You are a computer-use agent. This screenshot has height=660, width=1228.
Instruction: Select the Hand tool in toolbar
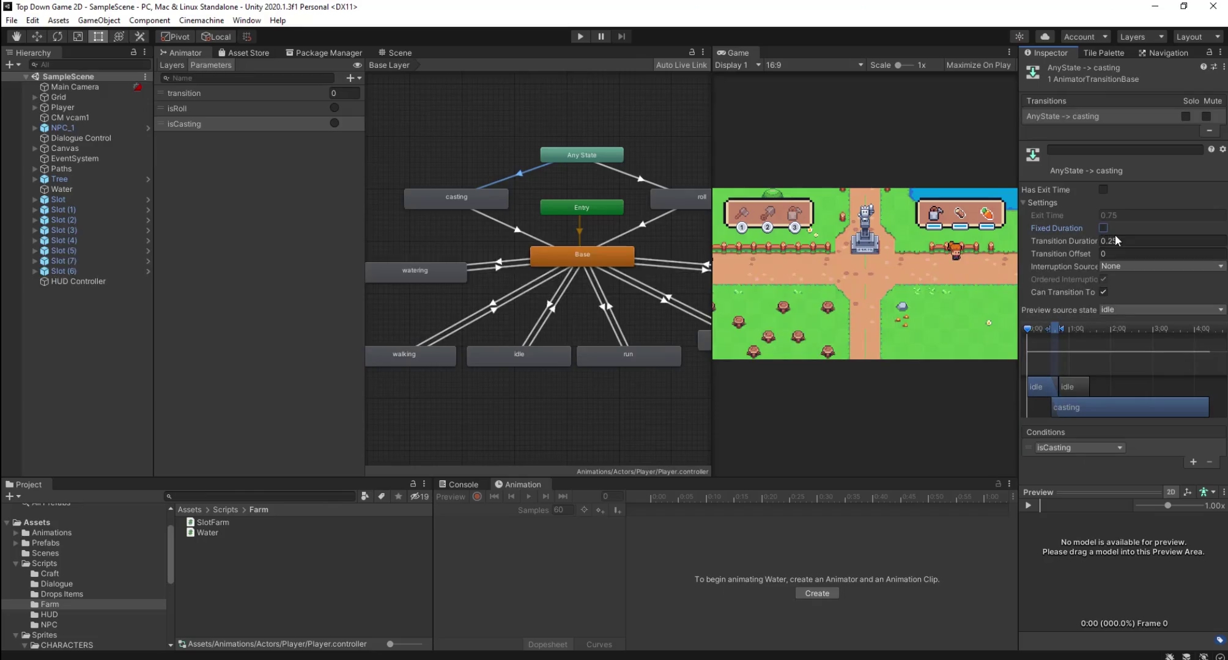click(17, 37)
